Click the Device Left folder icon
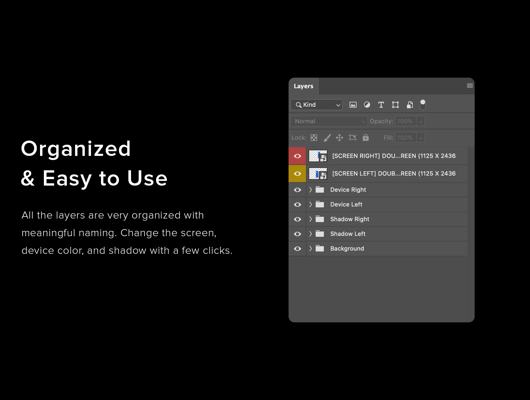Viewport: 530px width, 400px height. tap(320, 204)
